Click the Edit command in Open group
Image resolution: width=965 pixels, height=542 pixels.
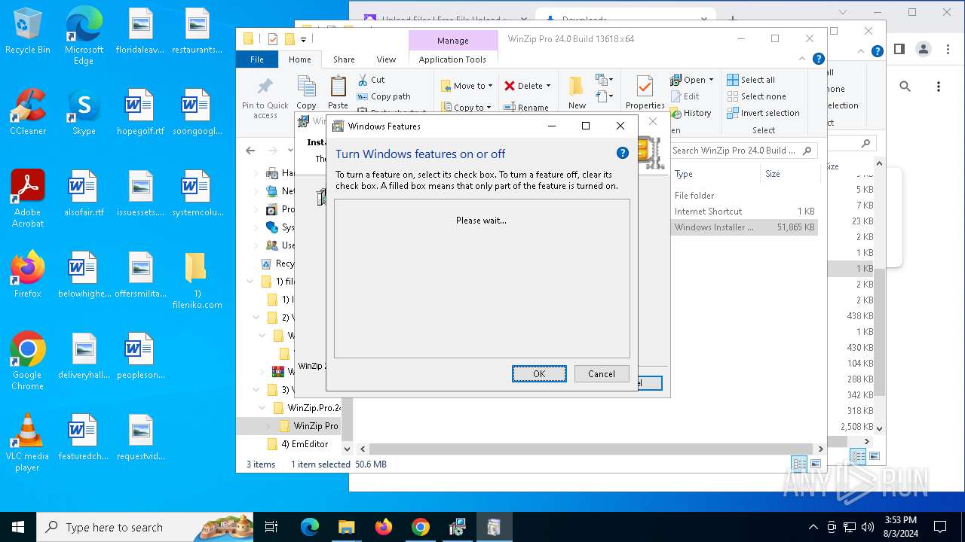click(685, 96)
